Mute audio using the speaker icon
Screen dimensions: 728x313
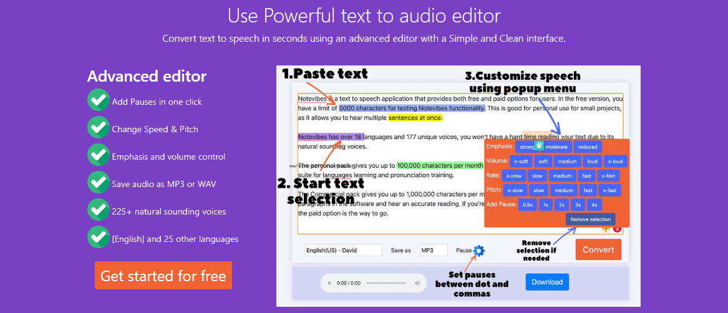point(417,283)
